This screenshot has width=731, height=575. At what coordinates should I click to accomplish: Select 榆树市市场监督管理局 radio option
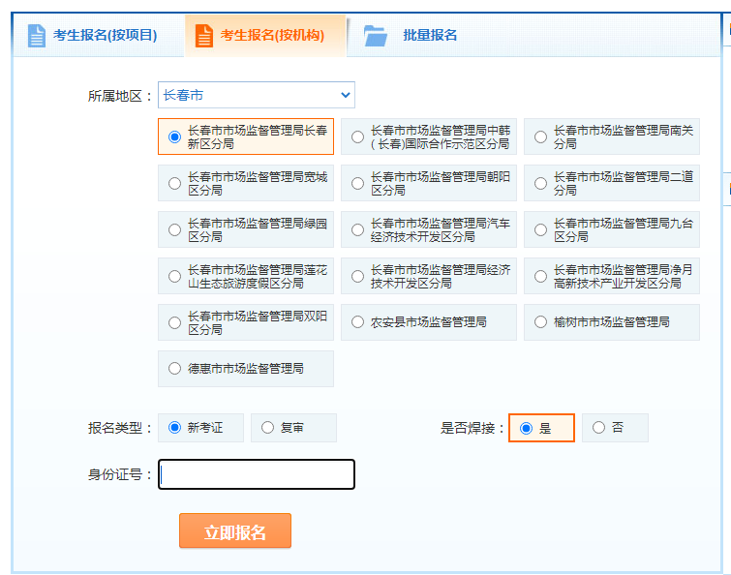[x=540, y=322]
